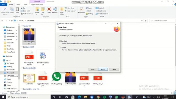Collapse the Today (1) group
Image resolution: width=176 pixels, height=99 pixels.
click(22, 26)
